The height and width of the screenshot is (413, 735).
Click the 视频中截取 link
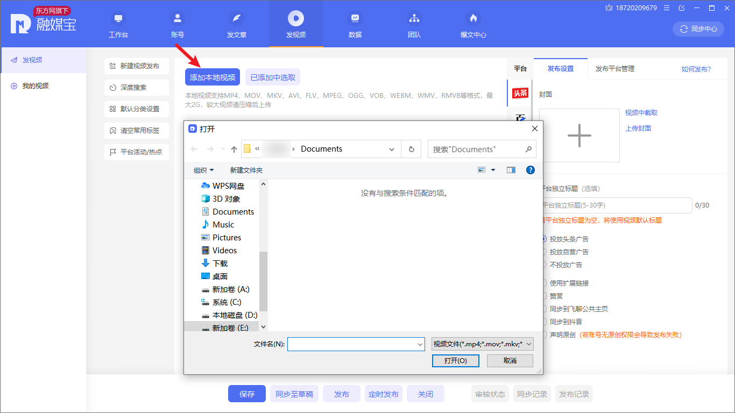[x=641, y=113]
